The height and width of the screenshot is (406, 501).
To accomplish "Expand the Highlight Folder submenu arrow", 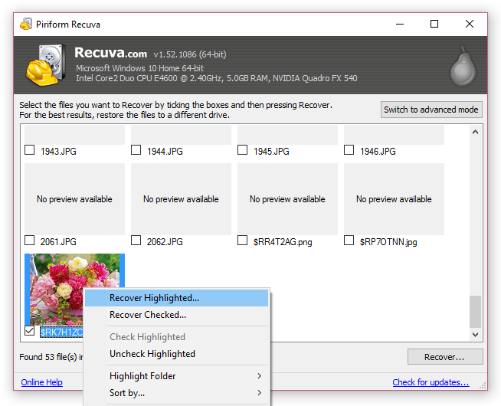I will pyautogui.click(x=260, y=376).
